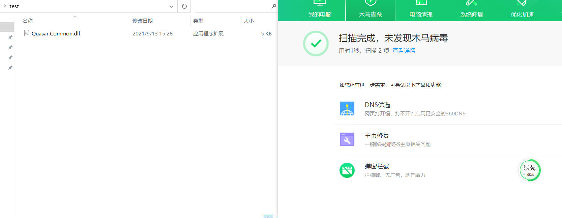Image resolution: width=562 pixels, height=218 pixels.
Task: Click the 5 KB size cell
Action: pos(266,34)
